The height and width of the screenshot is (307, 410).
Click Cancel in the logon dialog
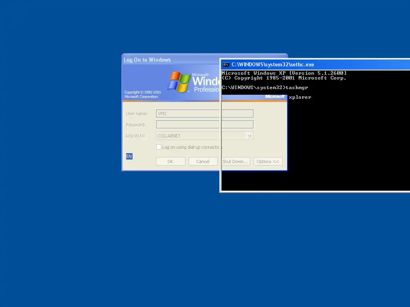[x=203, y=161]
